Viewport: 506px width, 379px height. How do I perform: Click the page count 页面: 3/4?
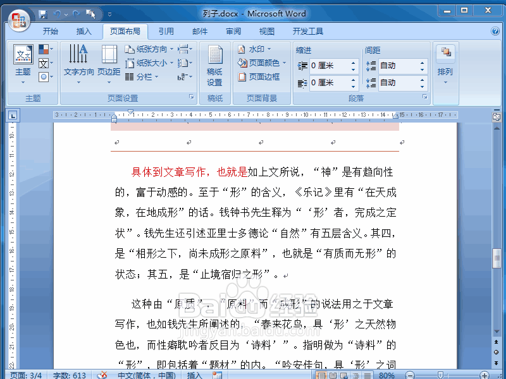click(x=26, y=375)
